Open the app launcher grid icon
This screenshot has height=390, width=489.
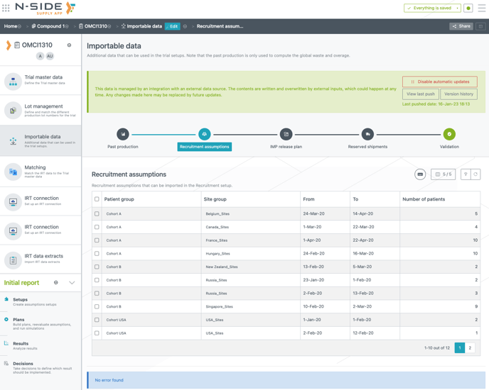(6, 9)
